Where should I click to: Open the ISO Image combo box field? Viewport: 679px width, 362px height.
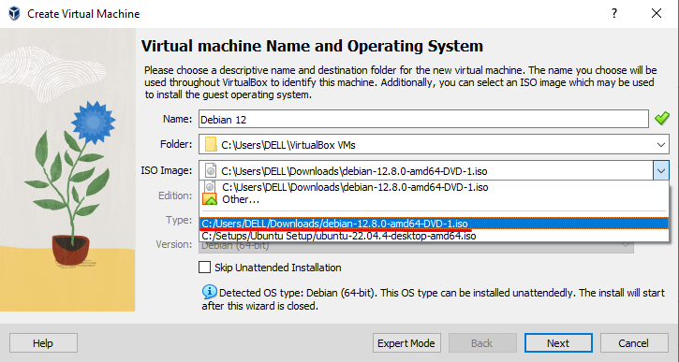pyautogui.click(x=434, y=171)
